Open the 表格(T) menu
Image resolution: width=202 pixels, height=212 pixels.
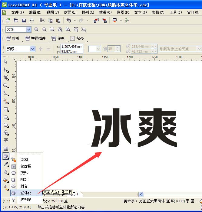click(x=158, y=12)
